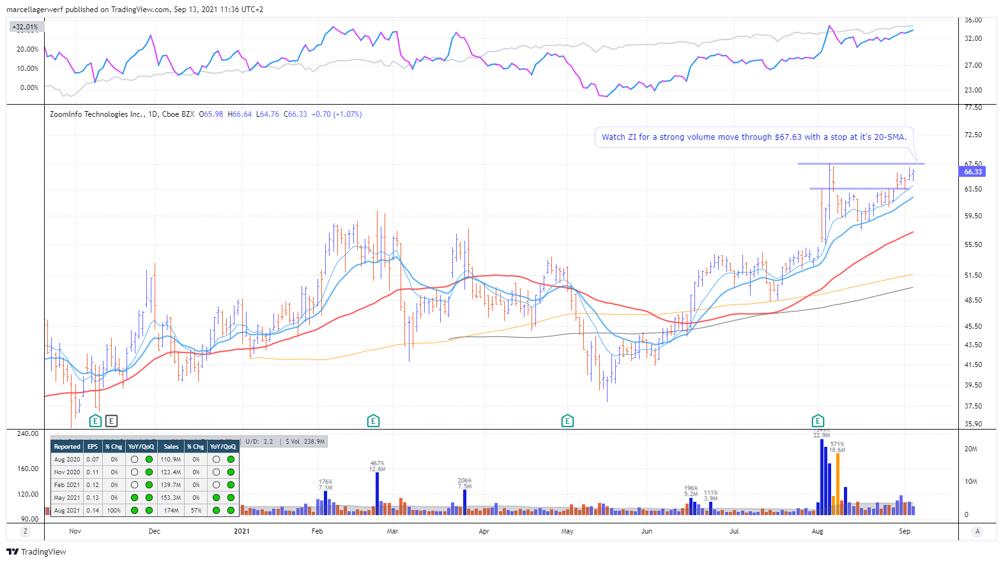Viewport: 1003px width, 563px height.
Task: Click the 0.07 EPS value
Action: (x=93, y=459)
